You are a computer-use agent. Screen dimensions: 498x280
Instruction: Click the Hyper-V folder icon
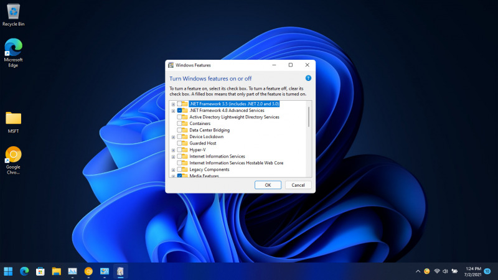[x=185, y=150]
